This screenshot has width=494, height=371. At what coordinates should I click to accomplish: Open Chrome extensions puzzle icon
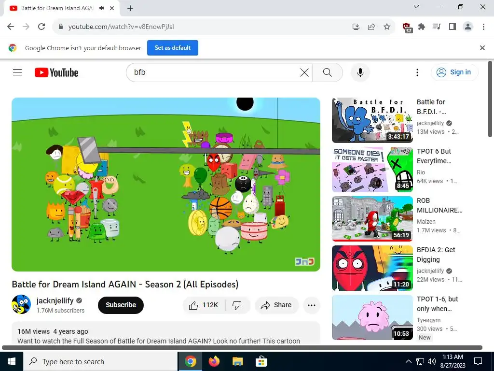tap(422, 27)
